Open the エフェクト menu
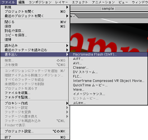Viewport: 148px width, 140px height. coord(80,2)
